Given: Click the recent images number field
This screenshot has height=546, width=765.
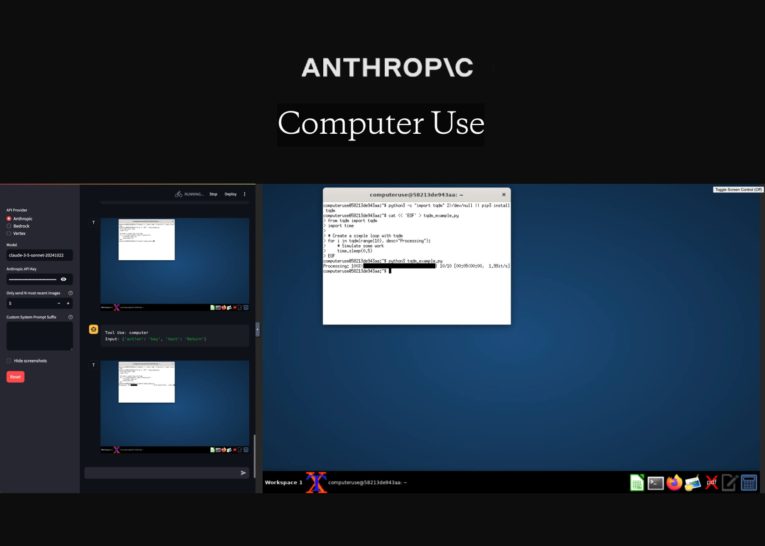Looking at the screenshot, I should tap(30, 303).
